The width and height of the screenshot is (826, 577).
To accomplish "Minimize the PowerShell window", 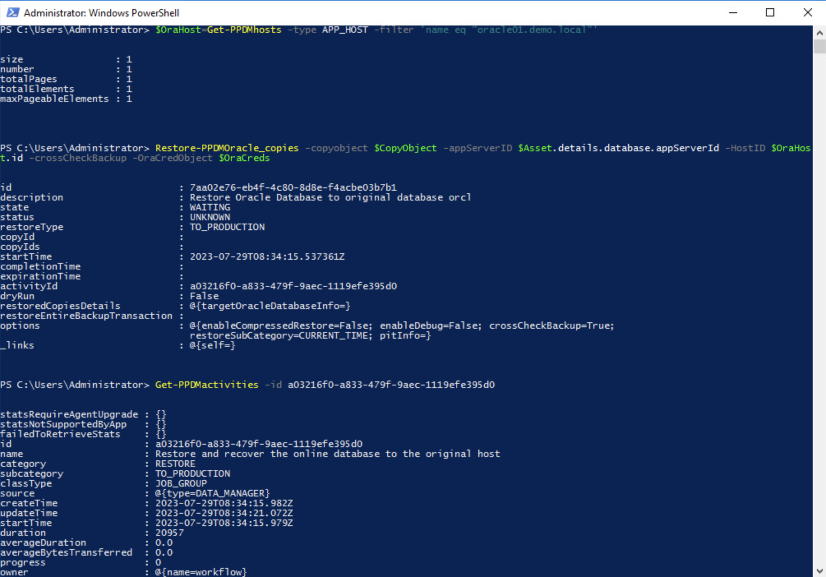I will [x=733, y=13].
